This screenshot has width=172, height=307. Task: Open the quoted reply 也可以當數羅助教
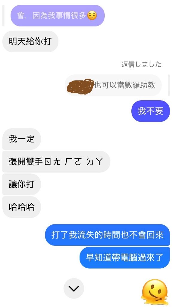[x=113, y=85]
